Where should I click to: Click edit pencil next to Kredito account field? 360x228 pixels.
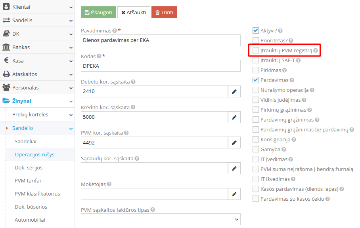[x=234, y=117]
